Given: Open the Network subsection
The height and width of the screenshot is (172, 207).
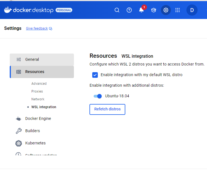Looking at the screenshot, I should (x=38, y=99).
